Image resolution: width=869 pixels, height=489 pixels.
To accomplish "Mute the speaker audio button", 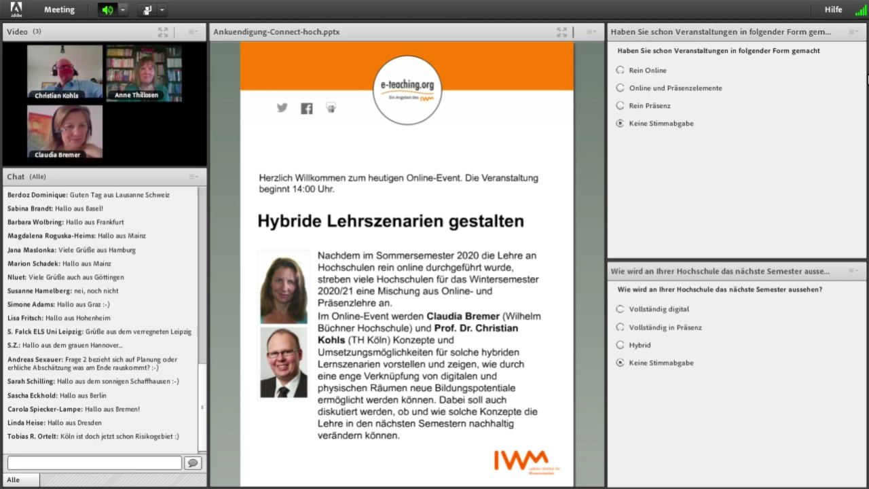I will [107, 10].
